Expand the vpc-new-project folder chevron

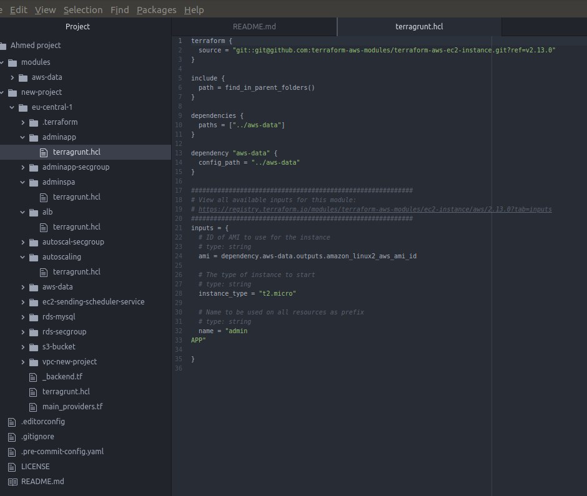tap(23, 362)
